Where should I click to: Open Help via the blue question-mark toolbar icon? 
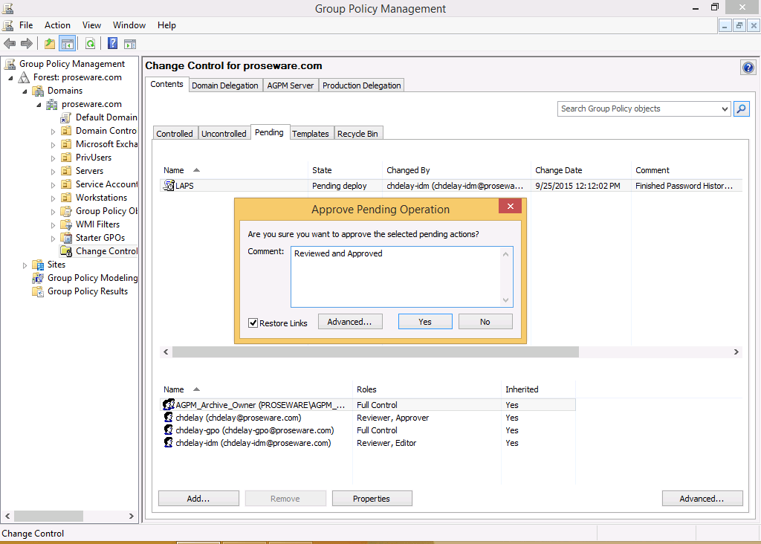(113, 44)
